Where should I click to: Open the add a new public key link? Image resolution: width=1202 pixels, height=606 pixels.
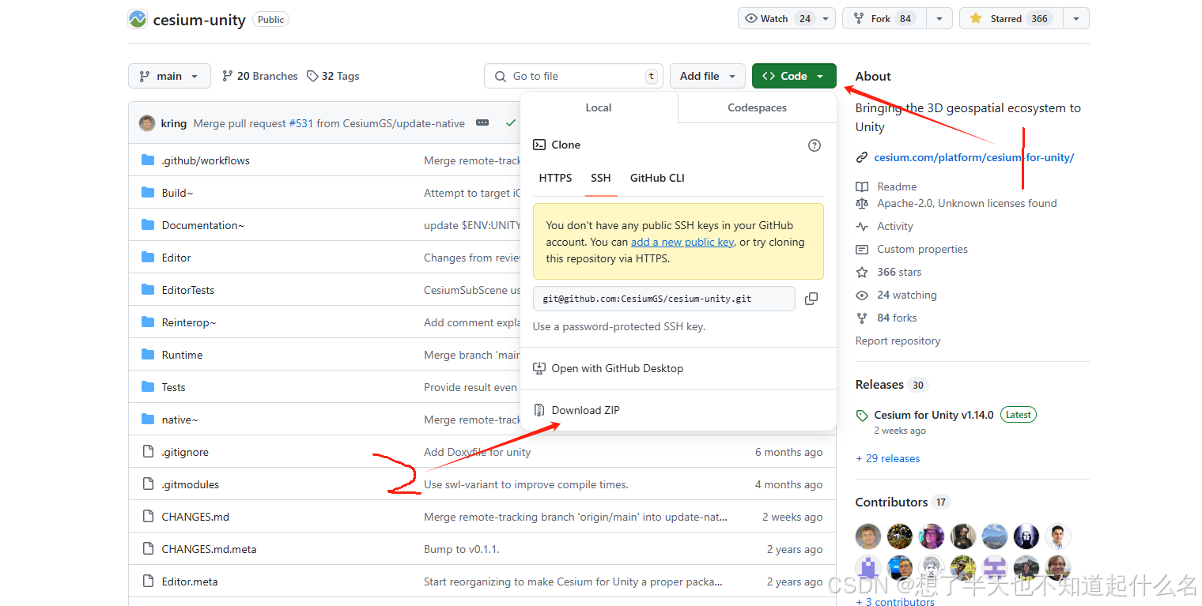tap(682, 243)
